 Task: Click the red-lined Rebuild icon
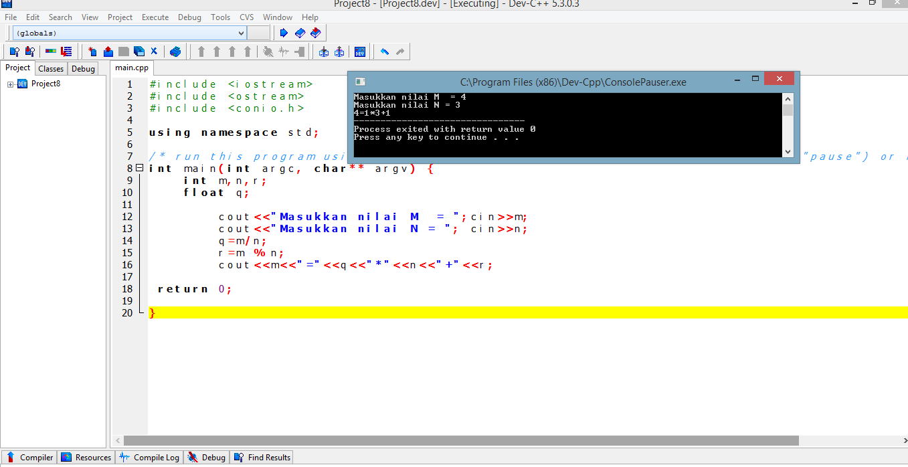point(66,52)
